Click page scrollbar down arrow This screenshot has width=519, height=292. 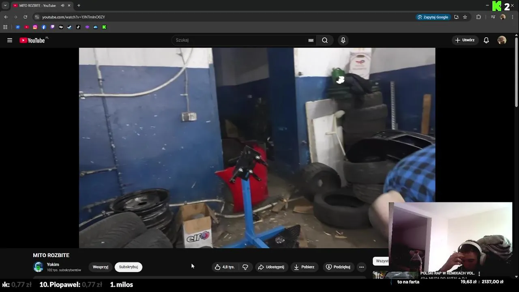point(516,277)
